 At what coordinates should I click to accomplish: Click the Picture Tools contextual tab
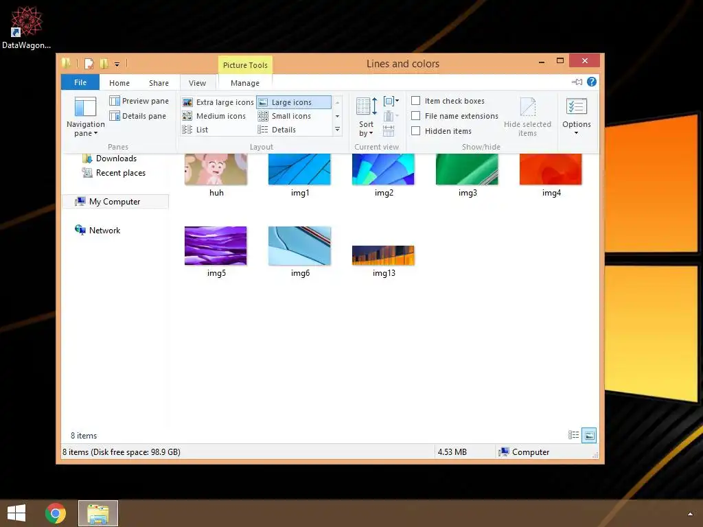click(x=245, y=65)
